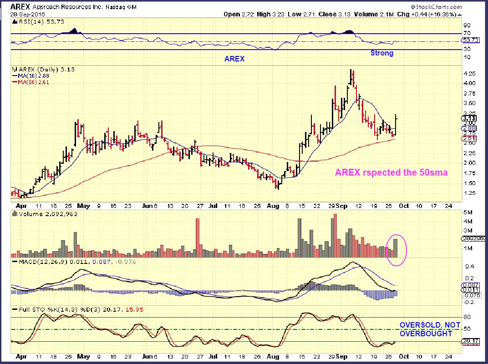
Task: Click the Nasdaq GM exchange label
Action: pos(121,7)
